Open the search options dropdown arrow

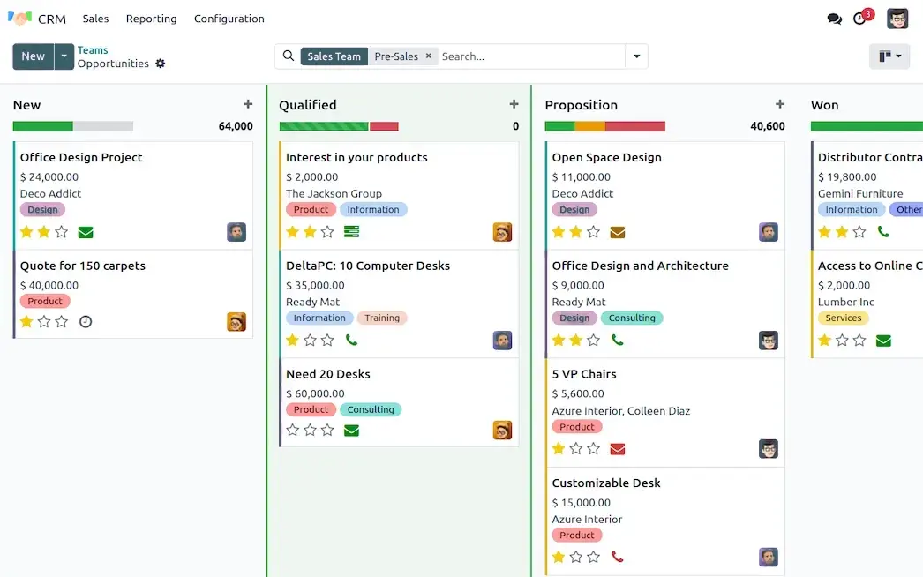pyautogui.click(x=636, y=56)
